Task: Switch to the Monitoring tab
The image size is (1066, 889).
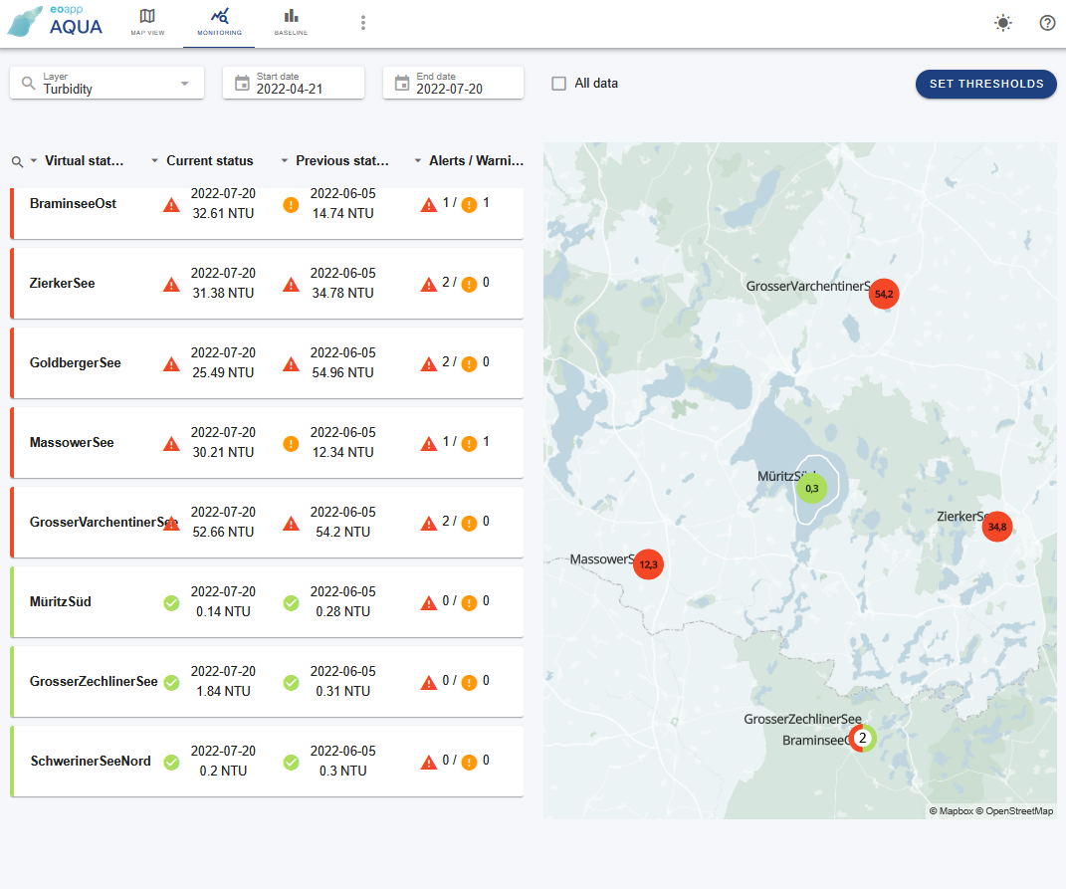Action: 219,23
